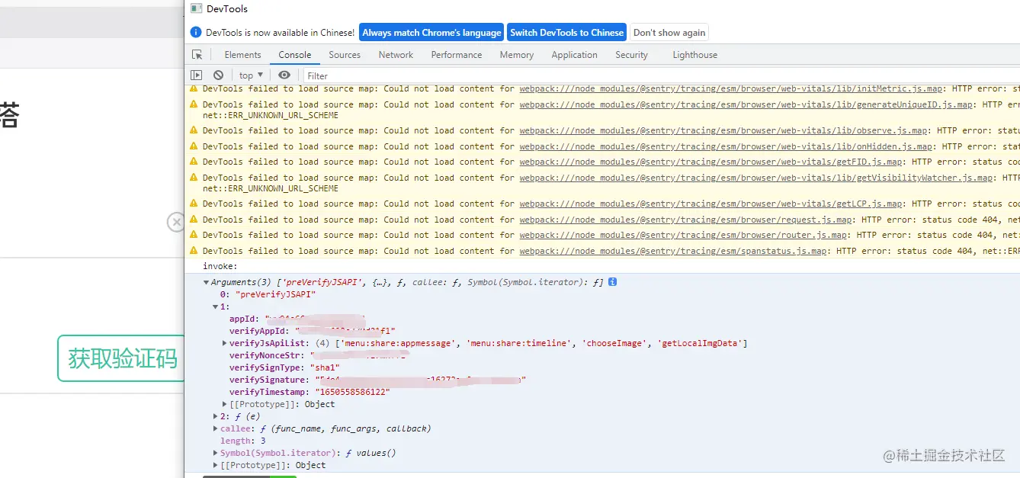Open the router.js.map source link
Viewport: 1020px width, 478px height.
pyautogui.click(x=683, y=235)
